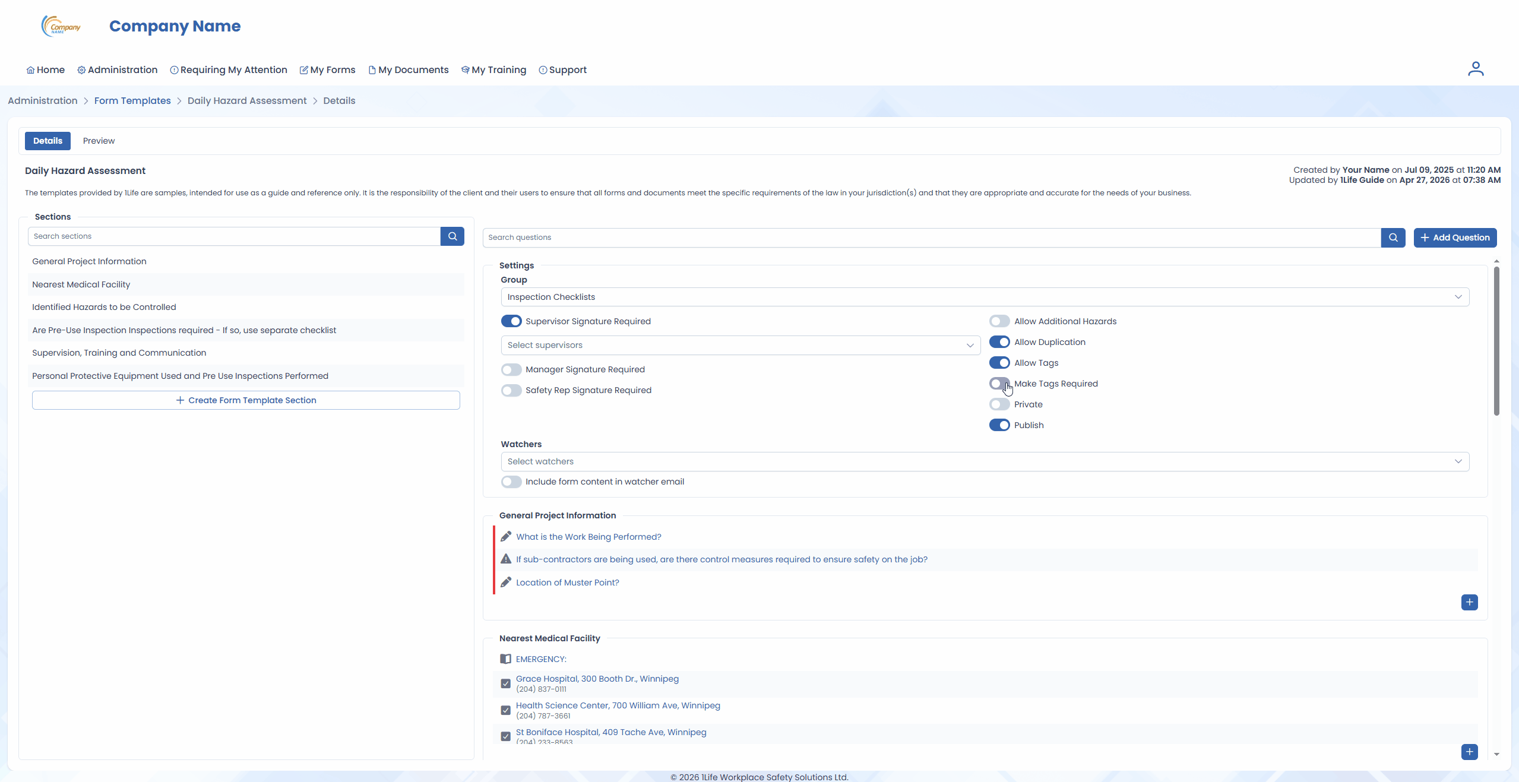The image size is (1519, 782).
Task: Click the sections search magnifier button
Action: tap(452, 236)
